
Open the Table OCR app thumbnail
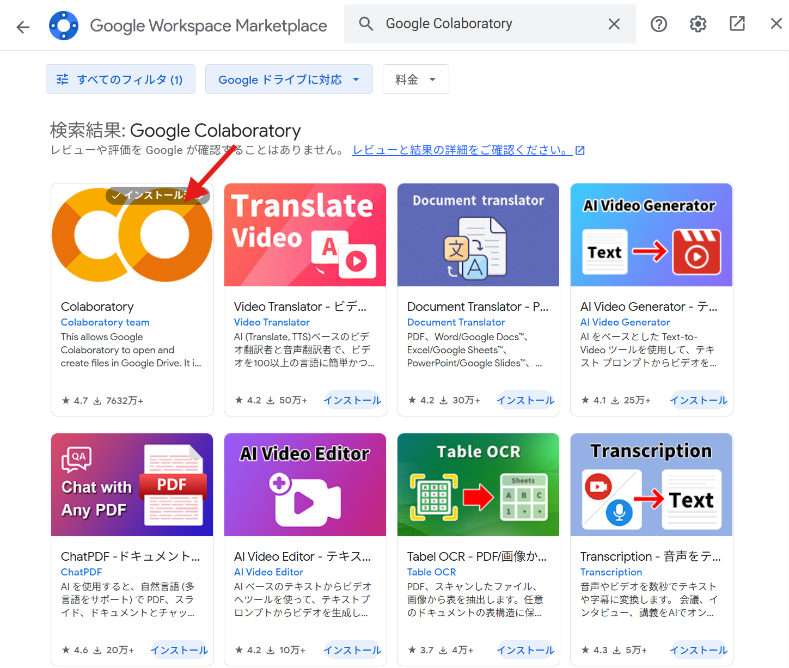point(478,485)
